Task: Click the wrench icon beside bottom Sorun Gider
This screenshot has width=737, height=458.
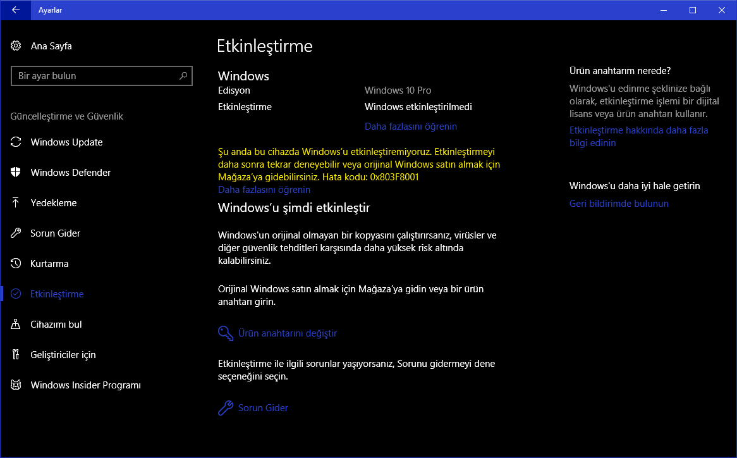Action: 226,407
